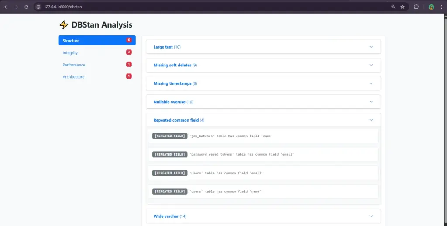447x226 pixels.
Task: Expand the Large text section chevron
Action: pyautogui.click(x=371, y=47)
